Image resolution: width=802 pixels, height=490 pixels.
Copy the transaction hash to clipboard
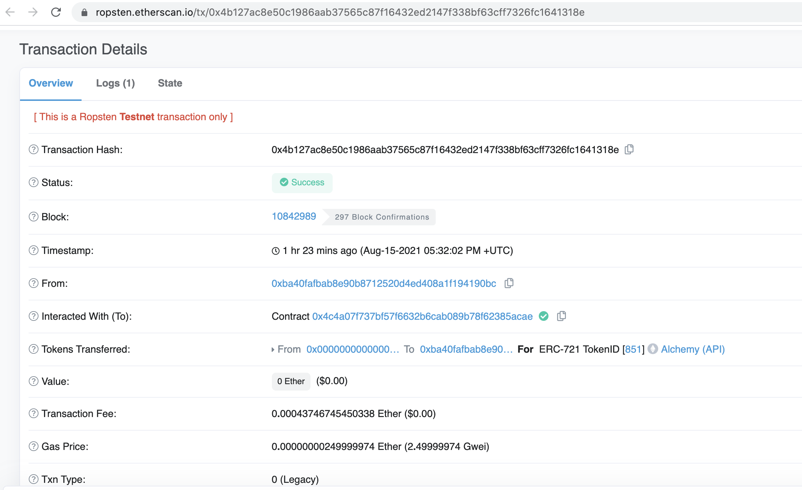[x=629, y=150]
